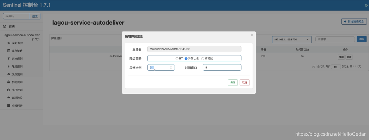Click the 应用名 search box
369x140 pixels.
(16, 16)
